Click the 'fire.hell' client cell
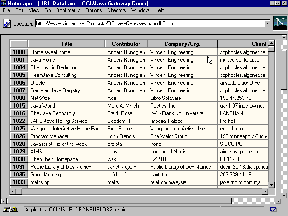Screen dimensions: 288x216 point(243,121)
